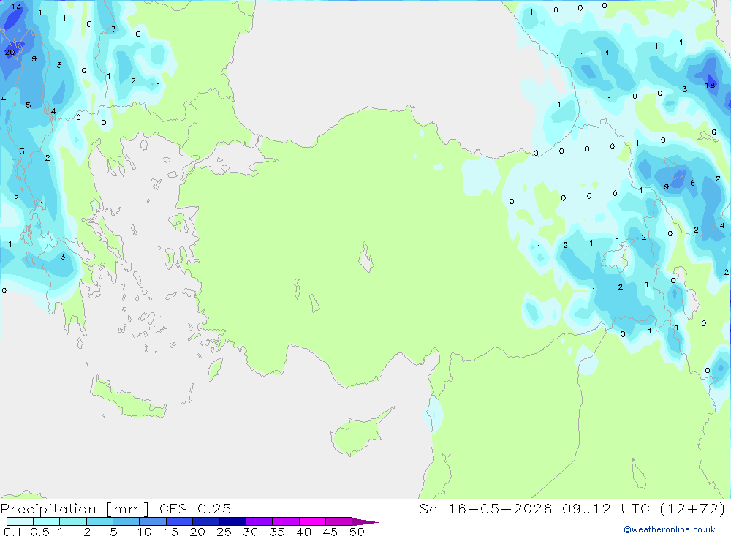Click the purple arrow tip above 50 on legend
731x536 pixels.
365,522
